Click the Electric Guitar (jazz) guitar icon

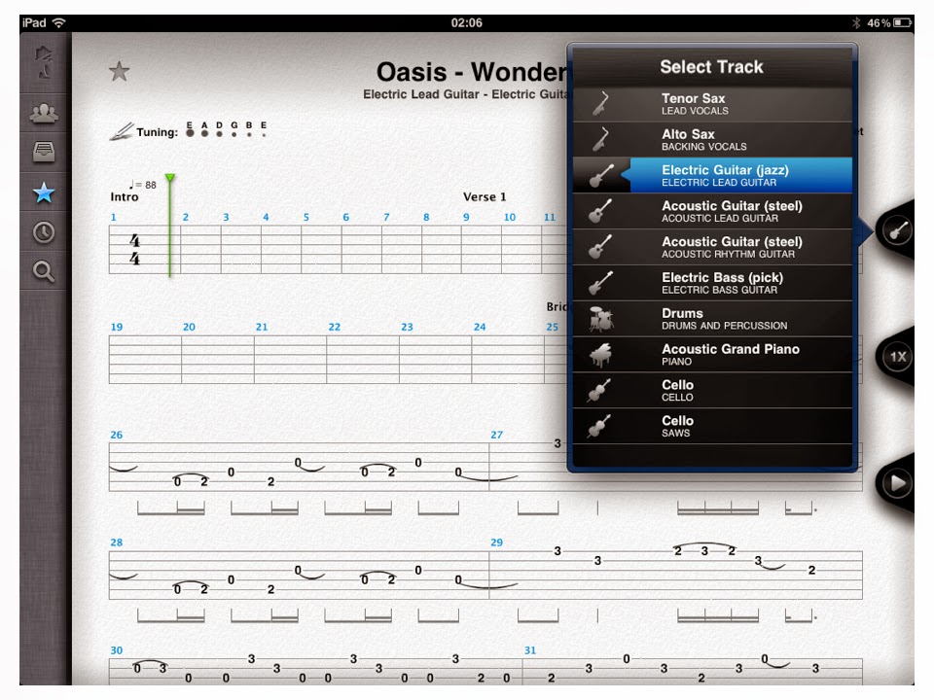(x=600, y=176)
